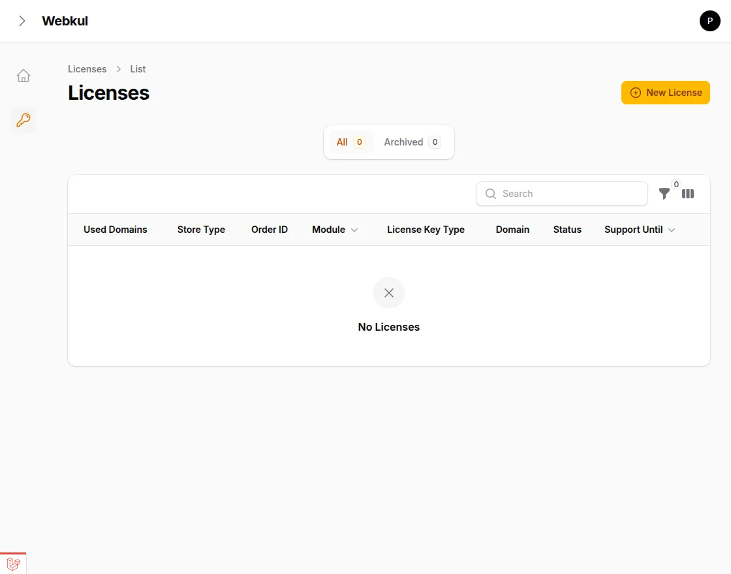Click the plus circle icon on New License
This screenshot has width=731, height=574.
(635, 93)
